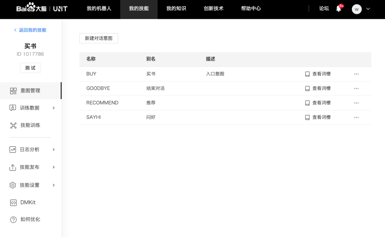Open 技能训练 in the sidebar
This screenshot has width=385, height=237.
tap(30, 125)
